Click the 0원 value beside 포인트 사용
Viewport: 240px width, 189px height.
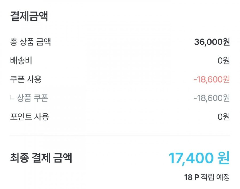[224, 117]
